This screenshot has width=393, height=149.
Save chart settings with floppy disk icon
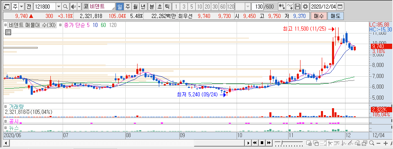(x=298, y=7)
